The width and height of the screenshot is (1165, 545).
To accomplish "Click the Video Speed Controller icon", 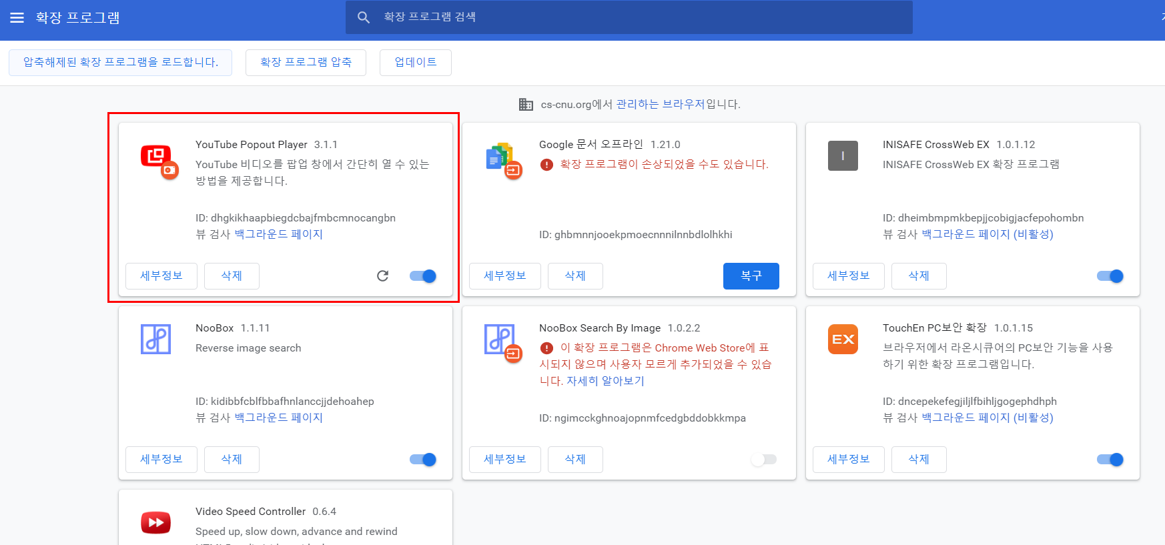I will tap(155, 522).
